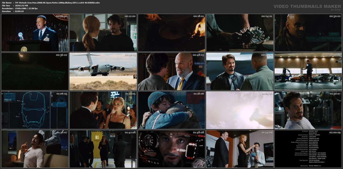Select the end credits thumbnail at 02:00:09

coord(308,149)
